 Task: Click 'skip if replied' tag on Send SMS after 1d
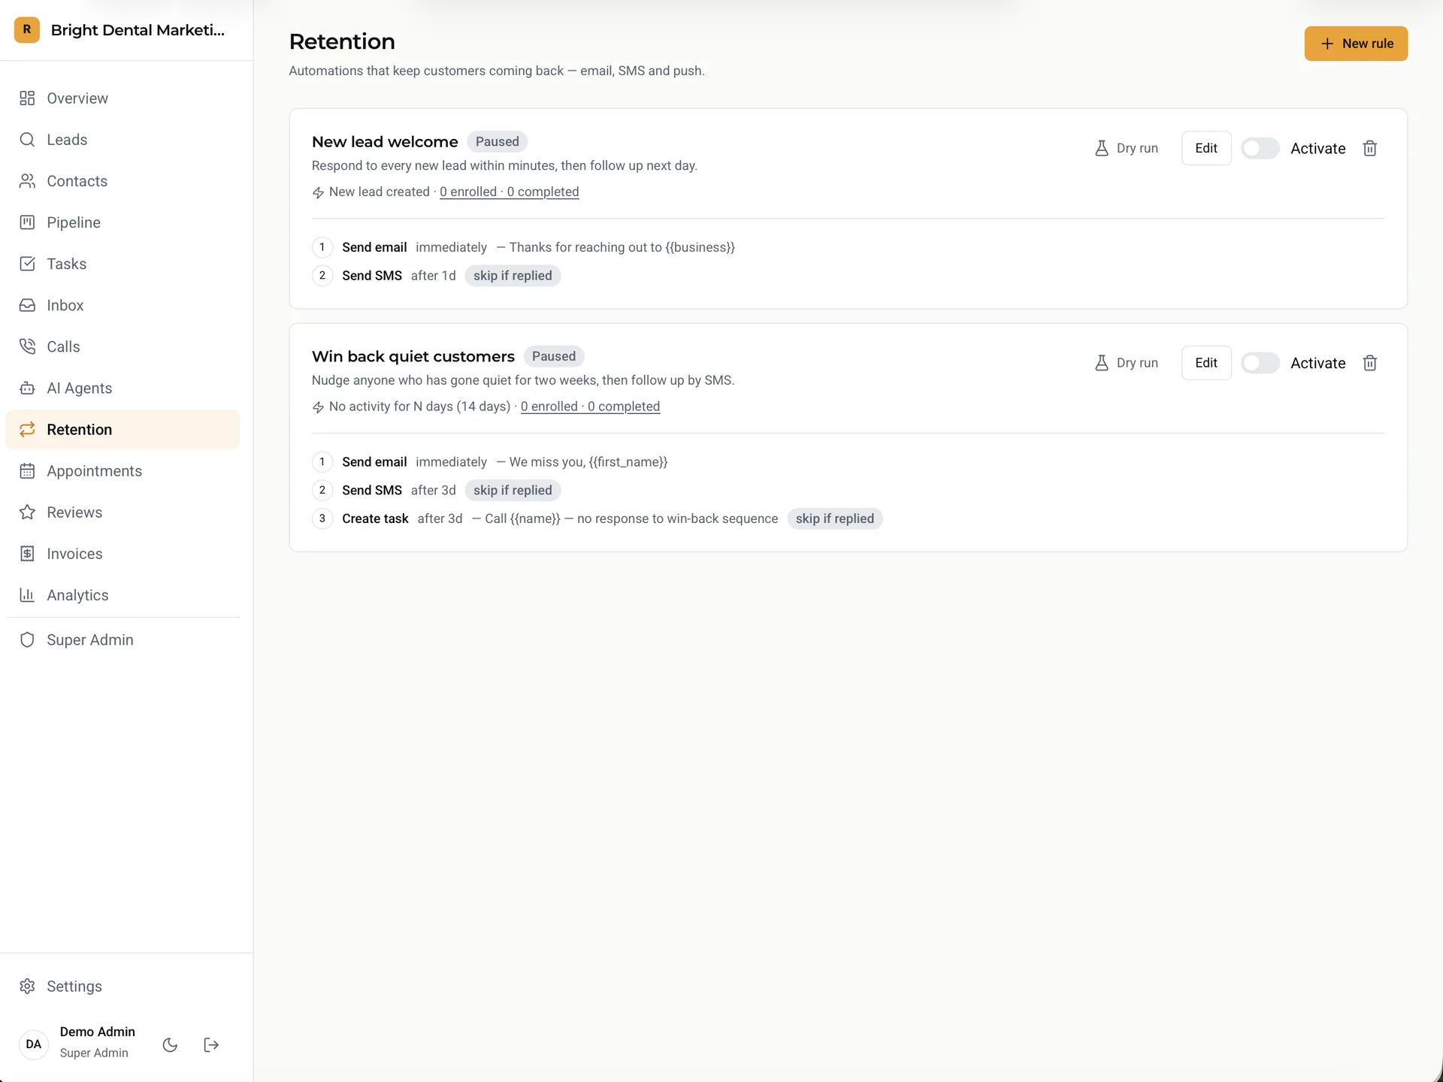click(x=513, y=276)
